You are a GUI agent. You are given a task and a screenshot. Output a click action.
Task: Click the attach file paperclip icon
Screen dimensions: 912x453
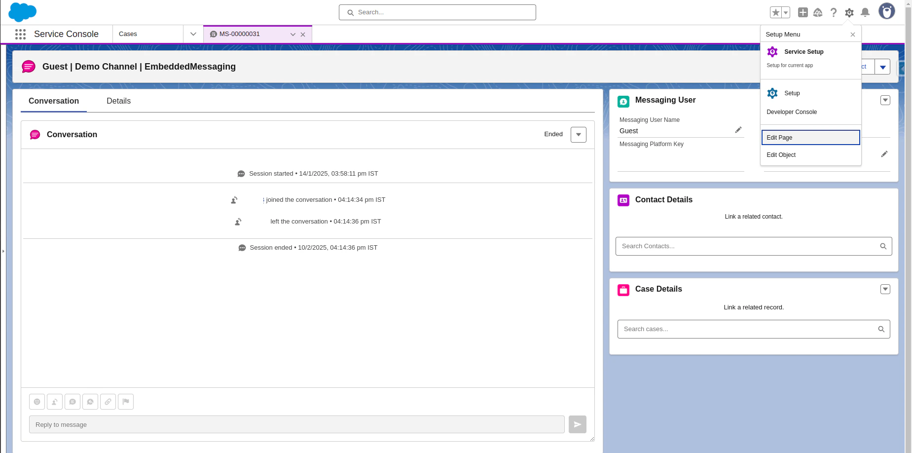tap(108, 401)
